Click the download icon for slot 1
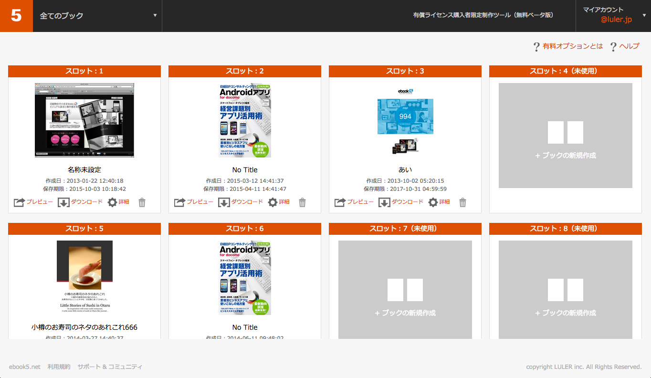This screenshot has width=651, height=378. coord(63,202)
